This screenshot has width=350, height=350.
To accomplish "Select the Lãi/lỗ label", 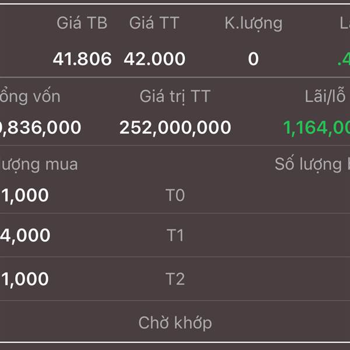I will (x=325, y=96).
